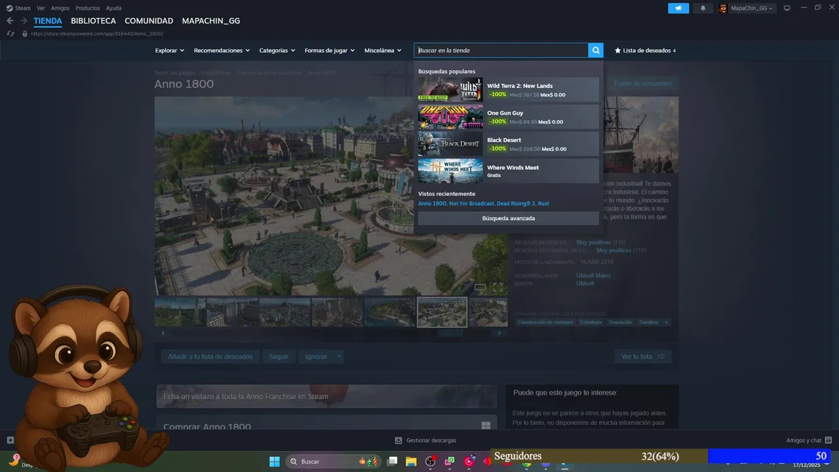Click the Estrategia tag
The image size is (839, 472).
tap(591, 322)
